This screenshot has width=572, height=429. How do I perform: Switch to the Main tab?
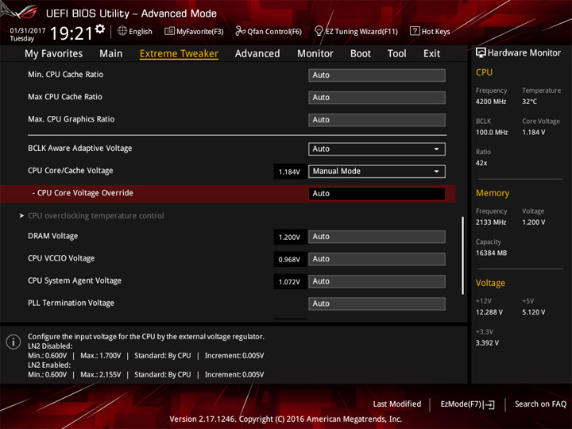click(111, 54)
